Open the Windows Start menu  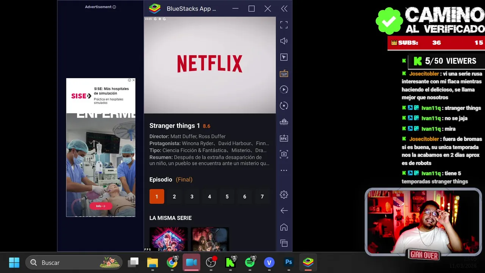[14, 262]
